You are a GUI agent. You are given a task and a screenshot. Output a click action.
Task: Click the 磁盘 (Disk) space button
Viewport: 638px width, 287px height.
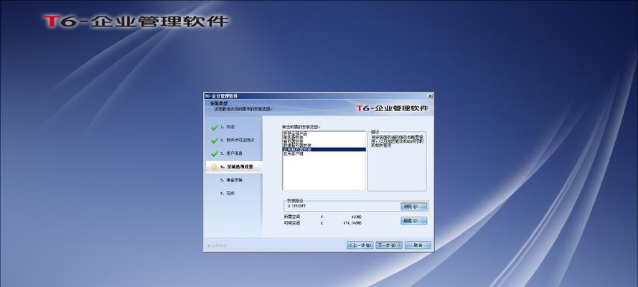(414, 221)
